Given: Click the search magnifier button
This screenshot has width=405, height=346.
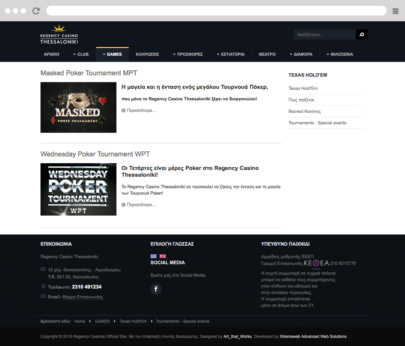Looking at the screenshot, I should 362,34.
